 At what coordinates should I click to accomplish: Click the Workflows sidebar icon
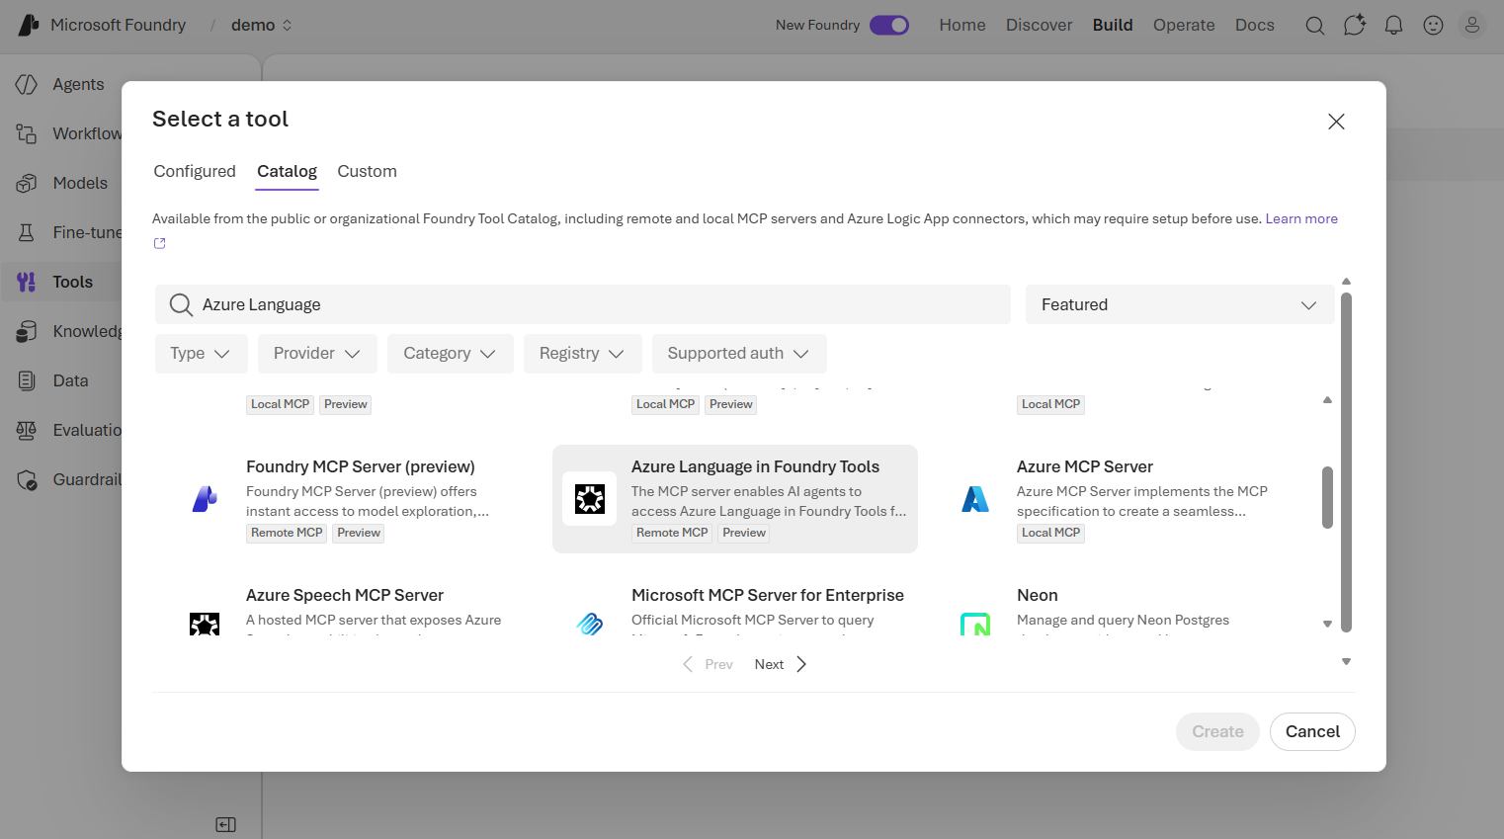27,133
